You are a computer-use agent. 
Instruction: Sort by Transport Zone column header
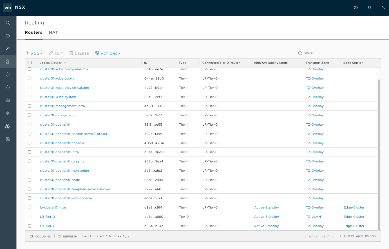[x=317, y=63]
